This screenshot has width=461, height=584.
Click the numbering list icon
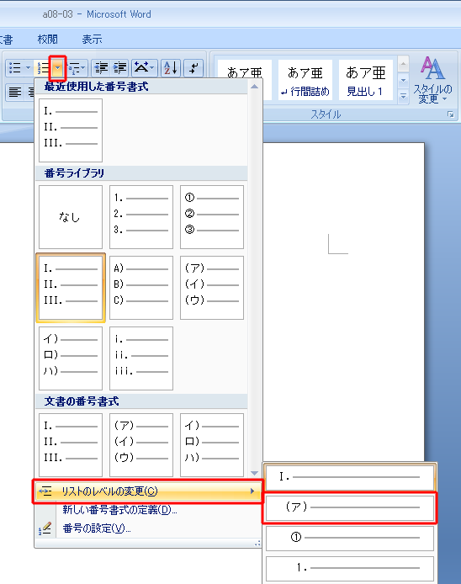43,68
